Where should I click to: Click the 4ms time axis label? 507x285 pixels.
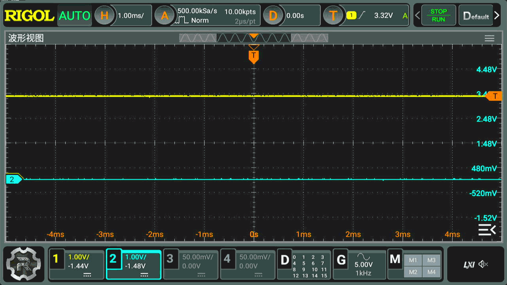[x=452, y=234]
